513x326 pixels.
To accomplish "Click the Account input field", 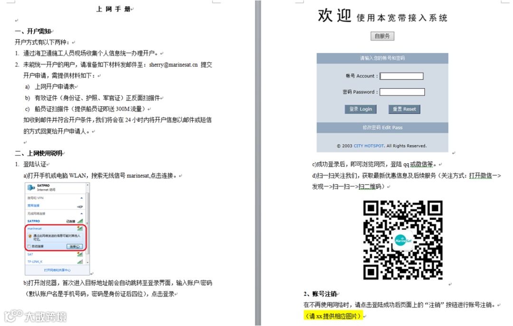I will coord(401,75).
